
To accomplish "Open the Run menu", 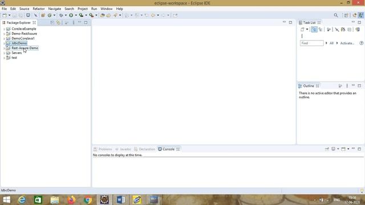I will point(94,9).
